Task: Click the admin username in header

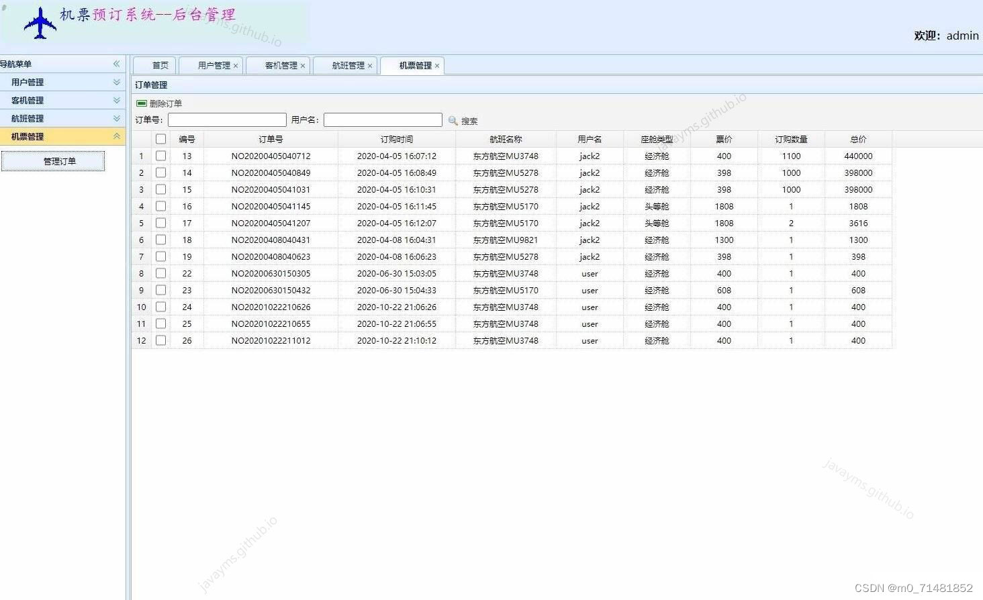Action: pyautogui.click(x=962, y=36)
